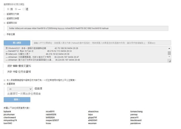Screen dimensions: 181x129
Task: Click the comments box scroll-up arrow
Action: point(169,49)
